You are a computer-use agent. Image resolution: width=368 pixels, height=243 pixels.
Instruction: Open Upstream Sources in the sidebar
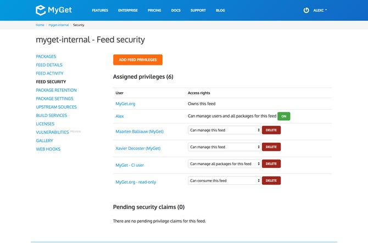(x=57, y=107)
